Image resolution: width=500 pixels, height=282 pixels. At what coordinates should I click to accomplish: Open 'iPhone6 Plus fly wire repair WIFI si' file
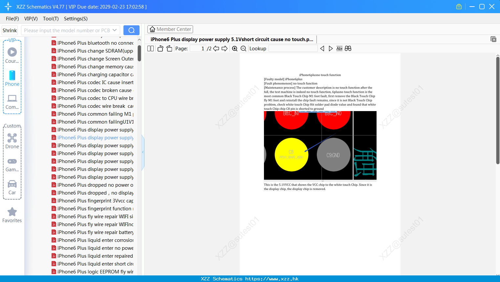(x=93, y=217)
